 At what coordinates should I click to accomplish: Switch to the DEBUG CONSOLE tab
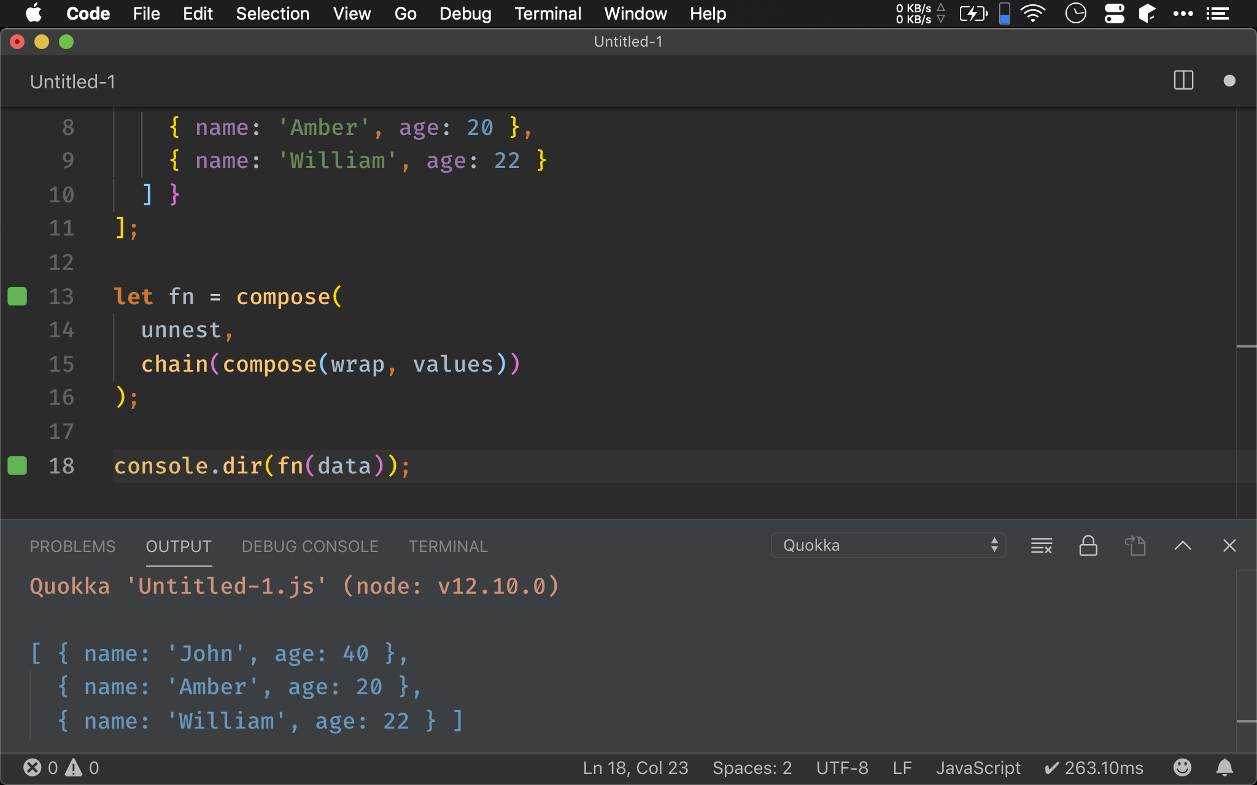[x=310, y=546]
